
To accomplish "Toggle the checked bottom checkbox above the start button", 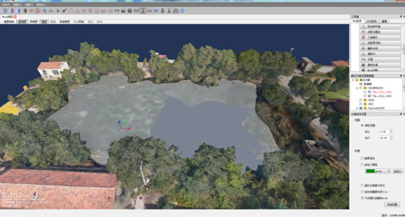I will click(x=362, y=198).
